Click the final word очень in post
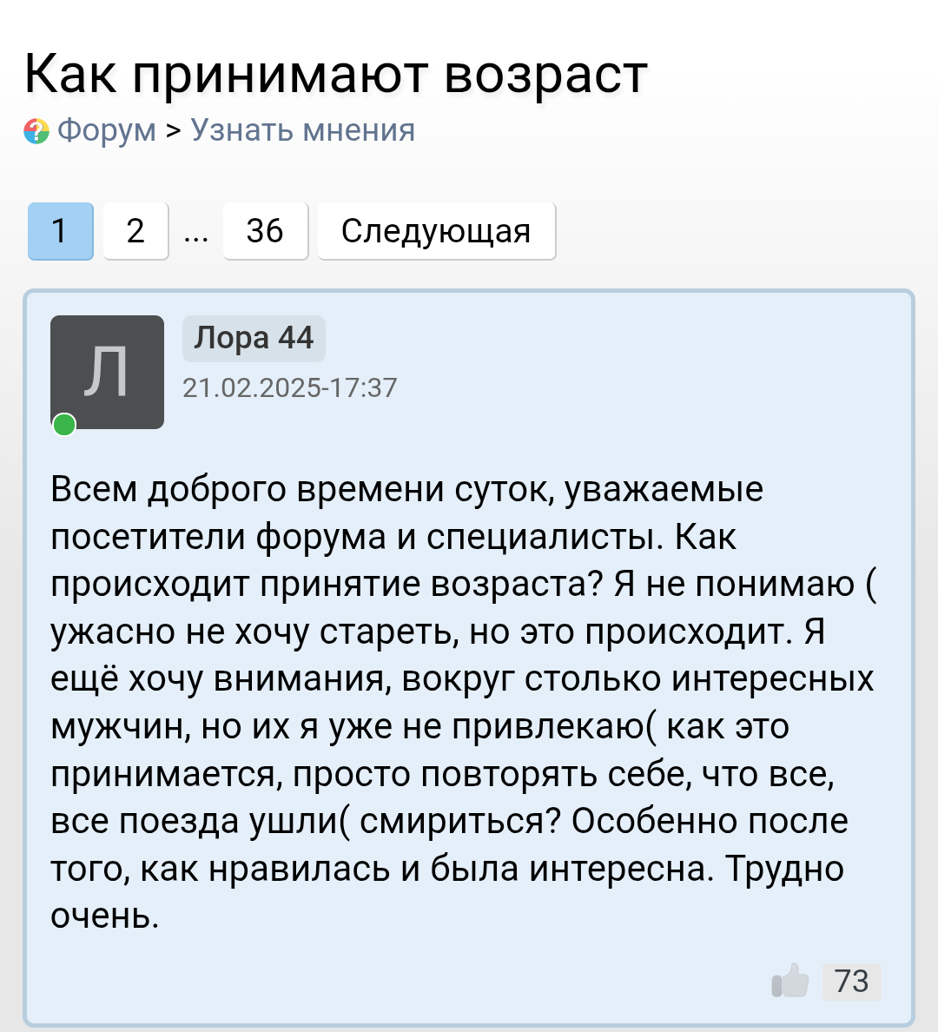Screen dimensions: 938x1032 [104, 916]
